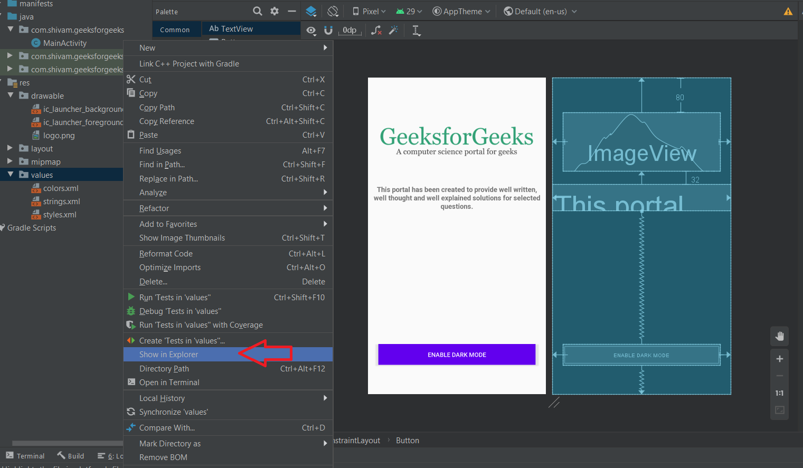Click the Infer Constraints magic wand
The width and height of the screenshot is (803, 468).
(x=393, y=31)
